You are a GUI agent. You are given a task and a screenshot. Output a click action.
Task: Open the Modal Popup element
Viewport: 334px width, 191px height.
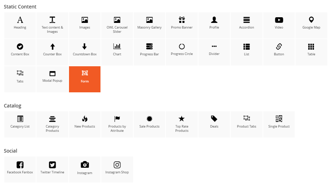click(x=52, y=79)
